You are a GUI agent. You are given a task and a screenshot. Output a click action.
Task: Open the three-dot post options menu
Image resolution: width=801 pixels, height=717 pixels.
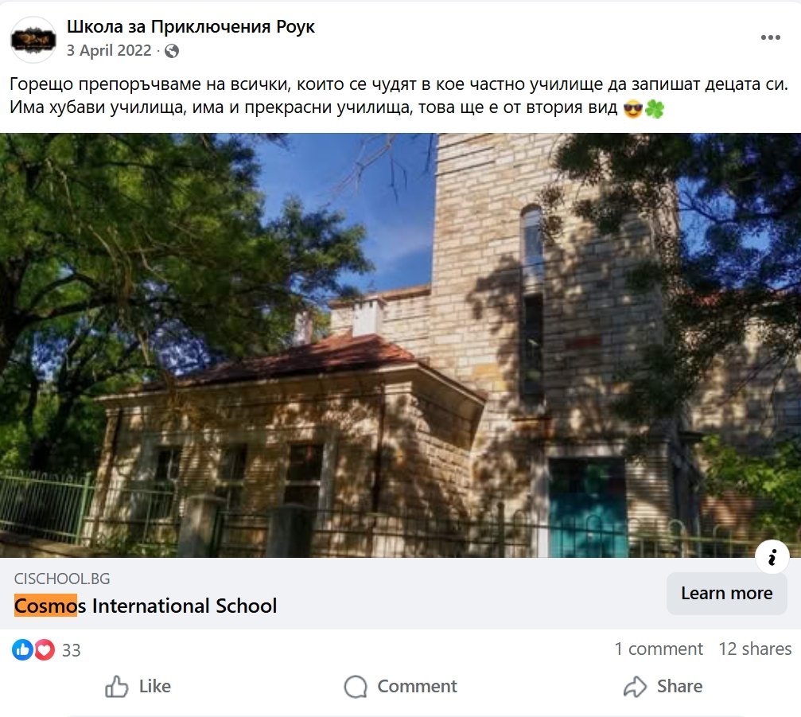point(770,37)
